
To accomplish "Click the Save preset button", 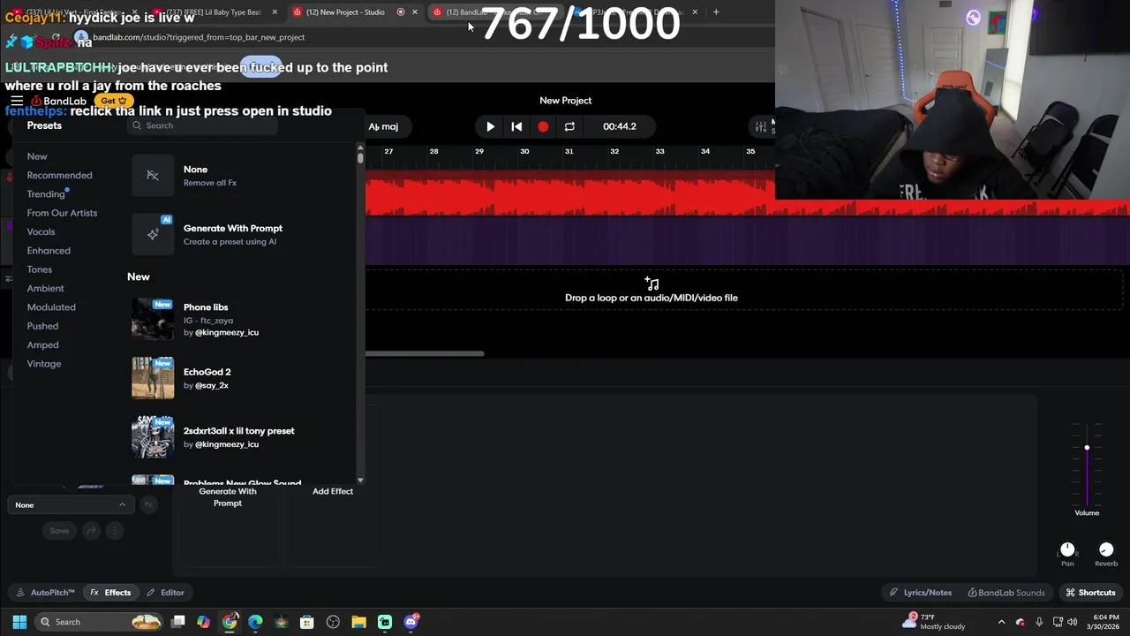I will pyautogui.click(x=59, y=531).
